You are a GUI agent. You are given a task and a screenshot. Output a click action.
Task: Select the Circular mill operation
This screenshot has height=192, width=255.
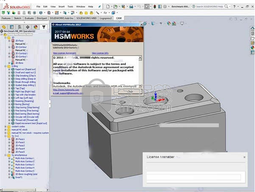[x=27, y=117]
